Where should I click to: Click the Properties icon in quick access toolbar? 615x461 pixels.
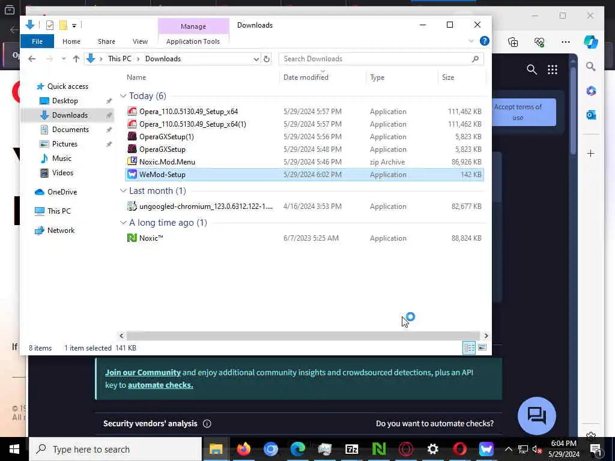pyautogui.click(x=50, y=25)
